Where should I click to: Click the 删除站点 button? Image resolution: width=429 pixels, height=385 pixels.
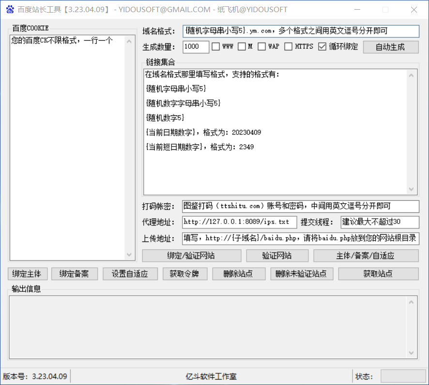point(239,274)
